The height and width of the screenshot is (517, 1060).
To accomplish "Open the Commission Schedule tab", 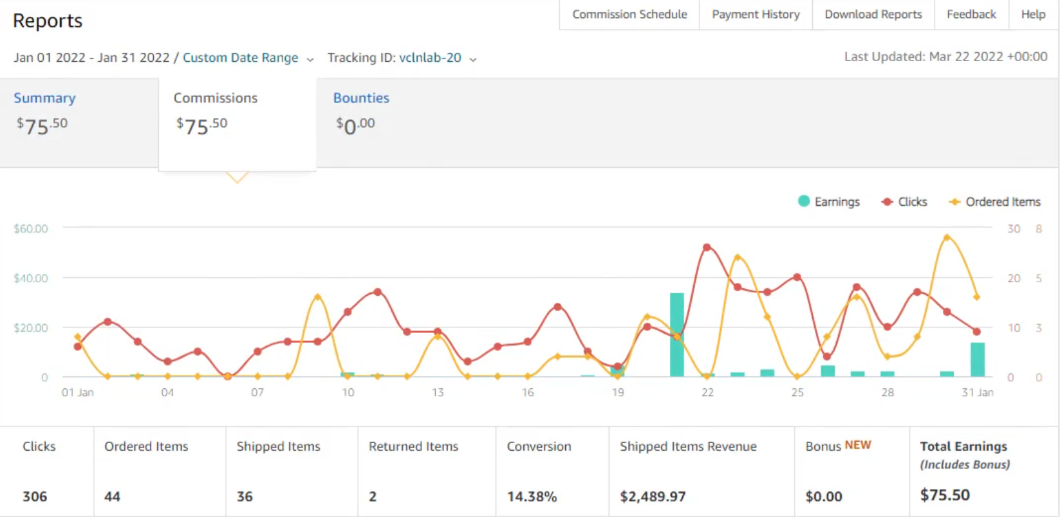I will [629, 14].
